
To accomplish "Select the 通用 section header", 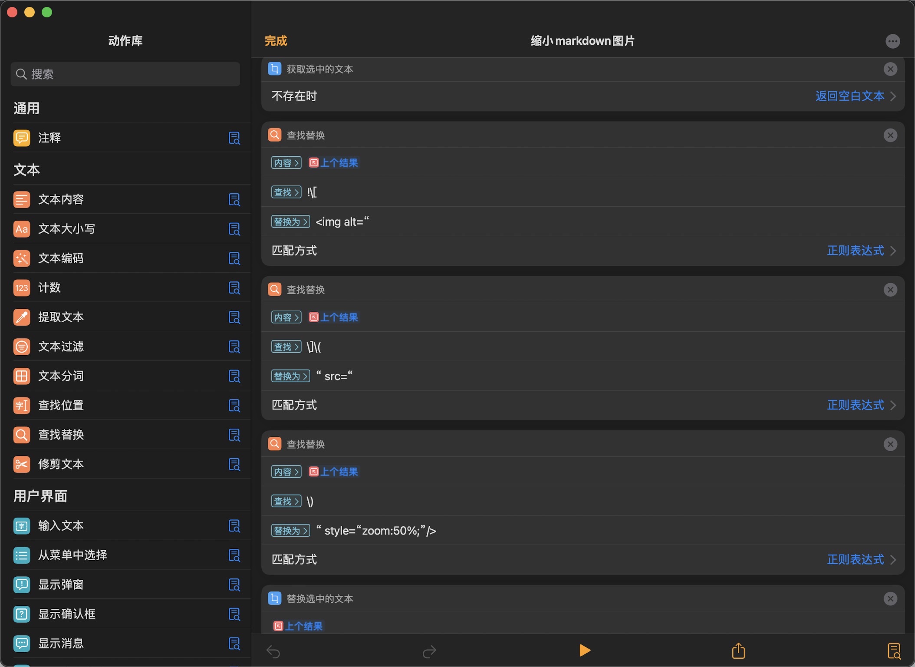I will (x=26, y=108).
